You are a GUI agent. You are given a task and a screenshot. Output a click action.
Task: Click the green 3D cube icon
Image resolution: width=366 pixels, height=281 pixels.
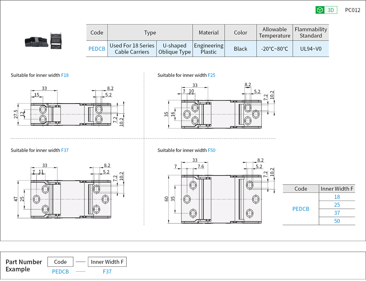320,10
